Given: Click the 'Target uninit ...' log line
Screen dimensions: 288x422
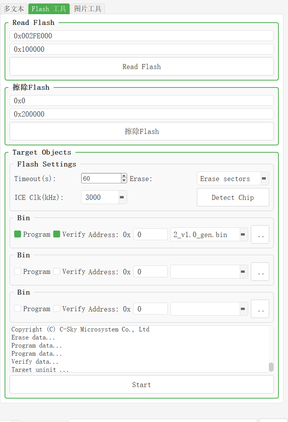Looking at the screenshot, I should pos(40,369).
